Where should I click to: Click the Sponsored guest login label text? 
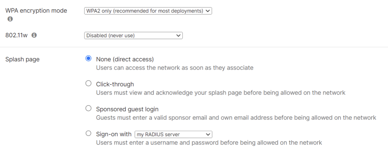coord(127,109)
